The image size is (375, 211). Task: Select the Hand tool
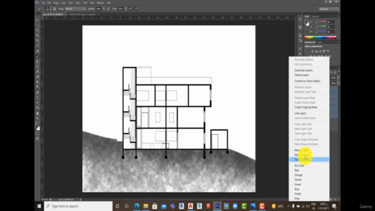pyautogui.click(x=37, y=113)
